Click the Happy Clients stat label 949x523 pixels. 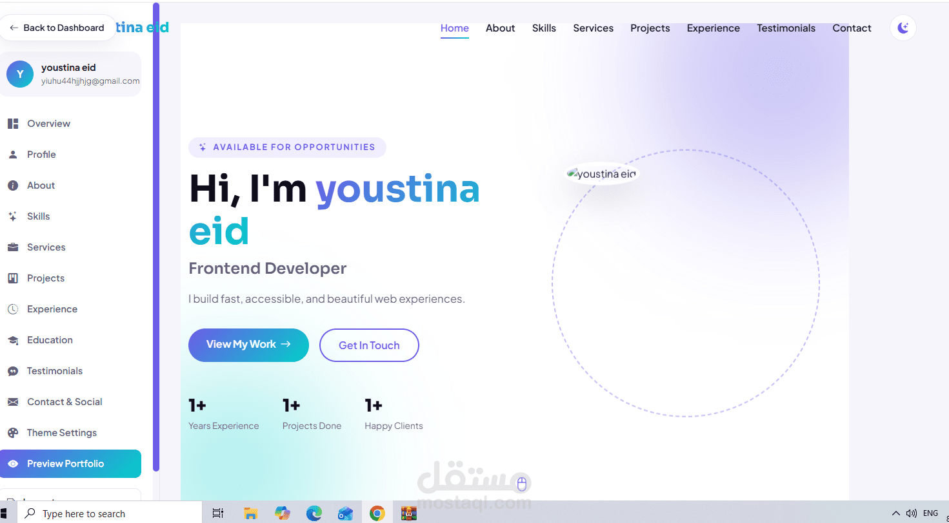[394, 426]
